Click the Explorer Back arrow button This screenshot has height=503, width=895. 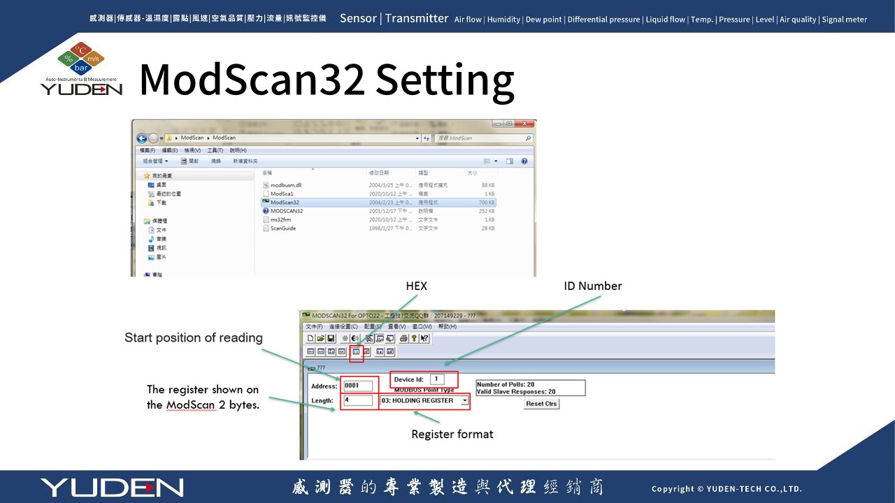pyautogui.click(x=142, y=138)
